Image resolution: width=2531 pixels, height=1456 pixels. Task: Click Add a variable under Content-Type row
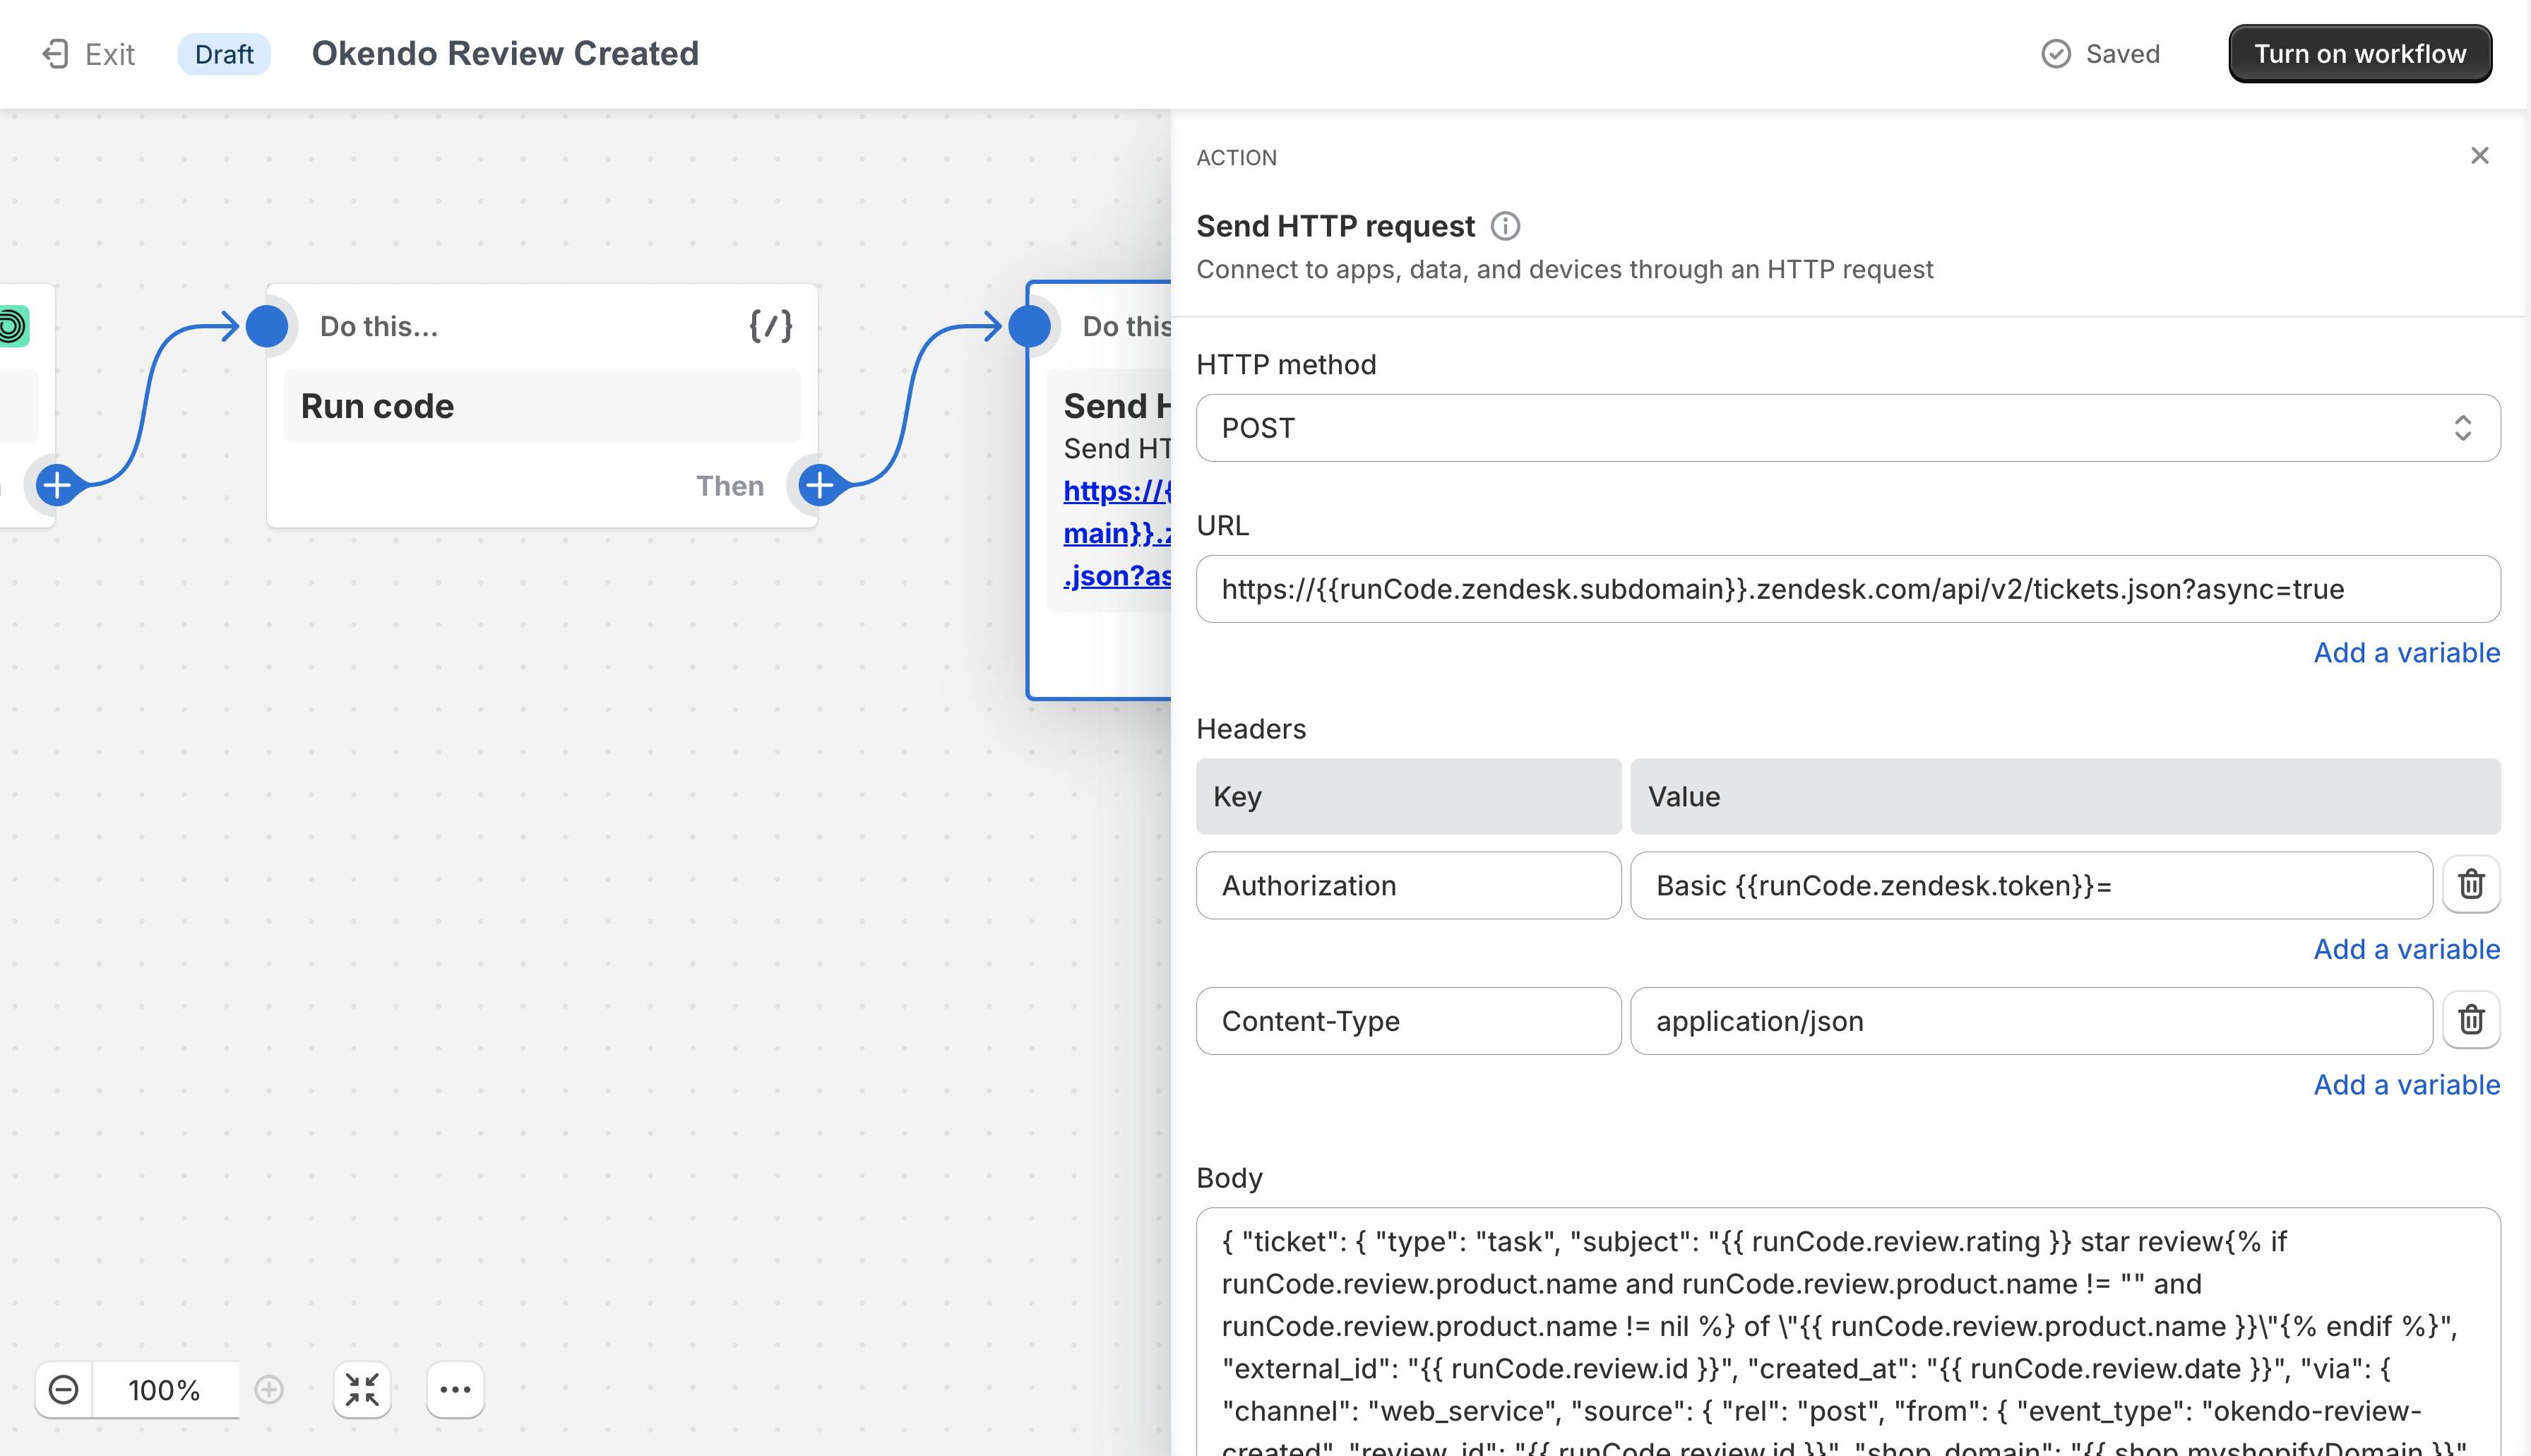2406,1085
